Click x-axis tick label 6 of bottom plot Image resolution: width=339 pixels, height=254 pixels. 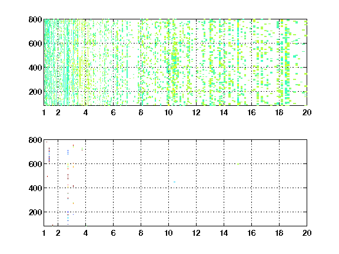pos(113,233)
